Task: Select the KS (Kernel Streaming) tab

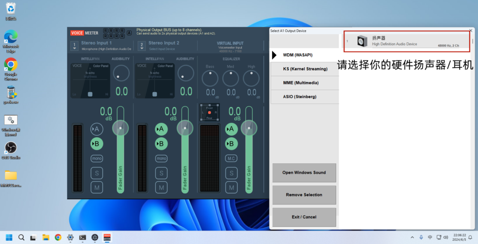Action: (x=305, y=69)
